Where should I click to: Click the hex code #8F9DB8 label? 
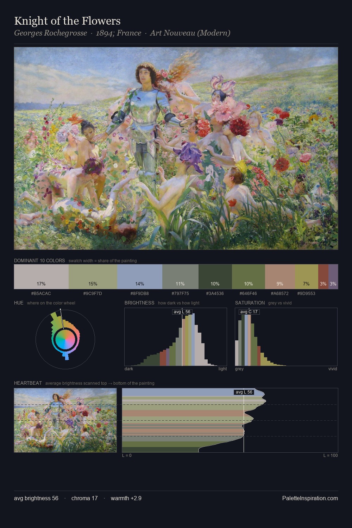[139, 293]
